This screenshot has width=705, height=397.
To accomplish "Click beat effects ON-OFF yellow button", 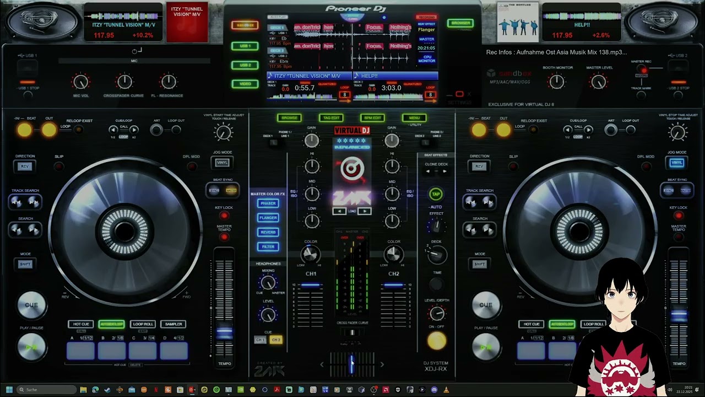I will [437, 341].
